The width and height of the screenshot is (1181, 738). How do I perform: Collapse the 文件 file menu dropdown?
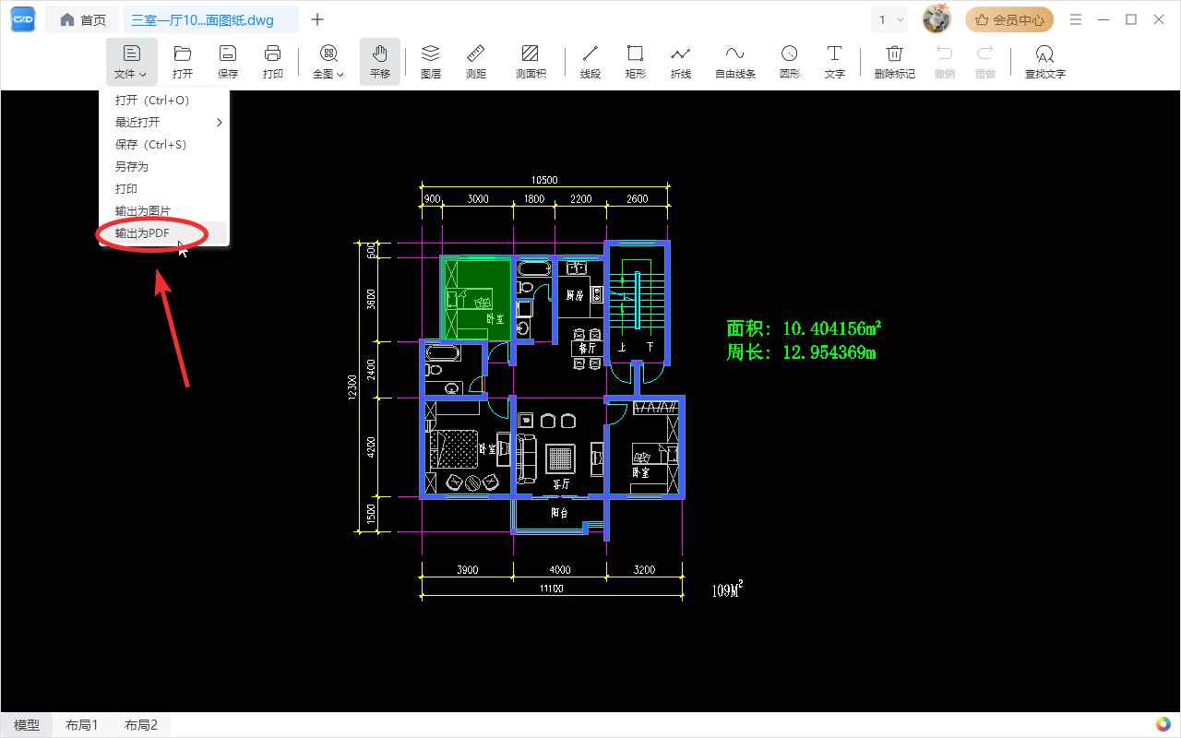tap(131, 62)
